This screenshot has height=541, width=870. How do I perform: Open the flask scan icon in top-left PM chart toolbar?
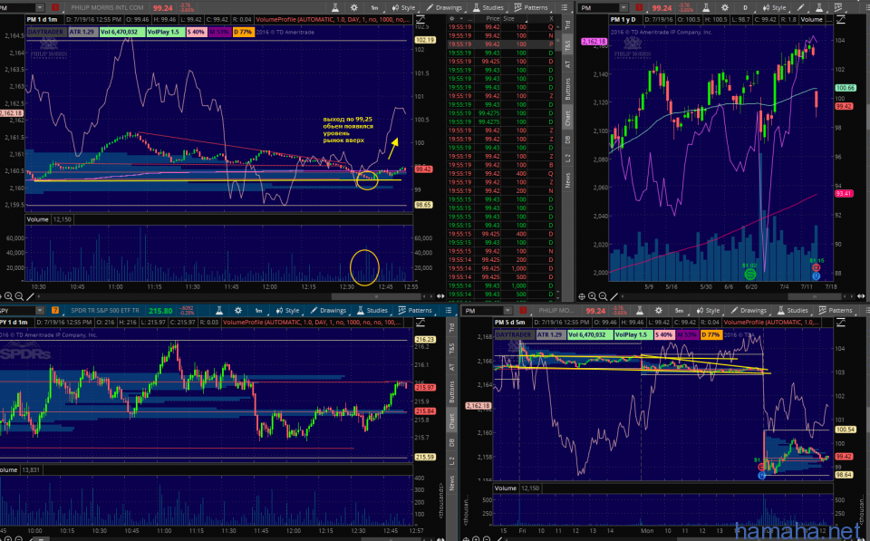335,8
